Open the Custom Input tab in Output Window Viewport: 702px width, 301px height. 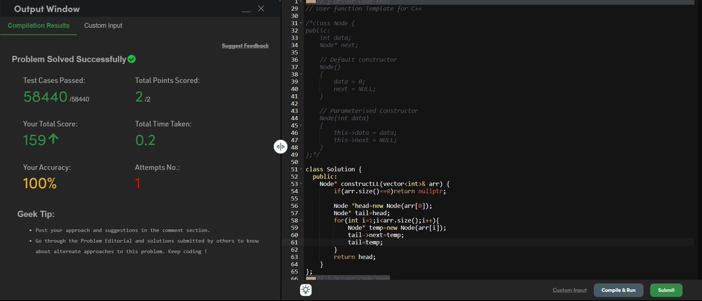pyautogui.click(x=103, y=26)
